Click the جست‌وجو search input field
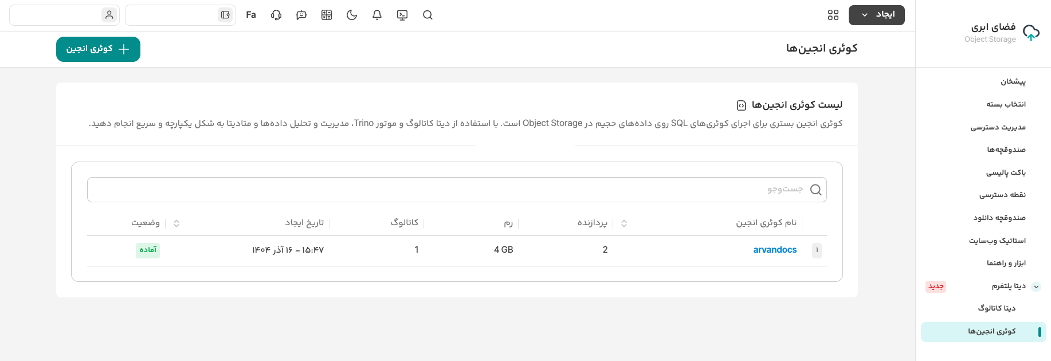This screenshot has height=361, width=1051. (x=447, y=190)
